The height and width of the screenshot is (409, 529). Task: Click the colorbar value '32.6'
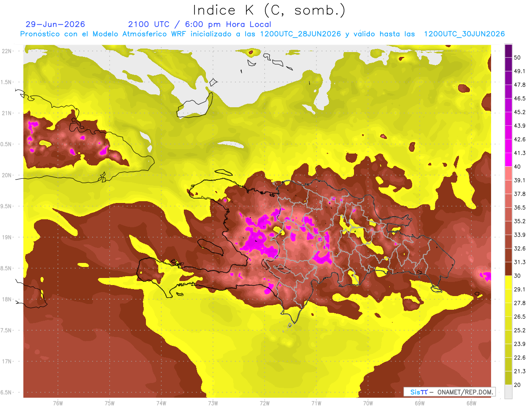(519, 248)
